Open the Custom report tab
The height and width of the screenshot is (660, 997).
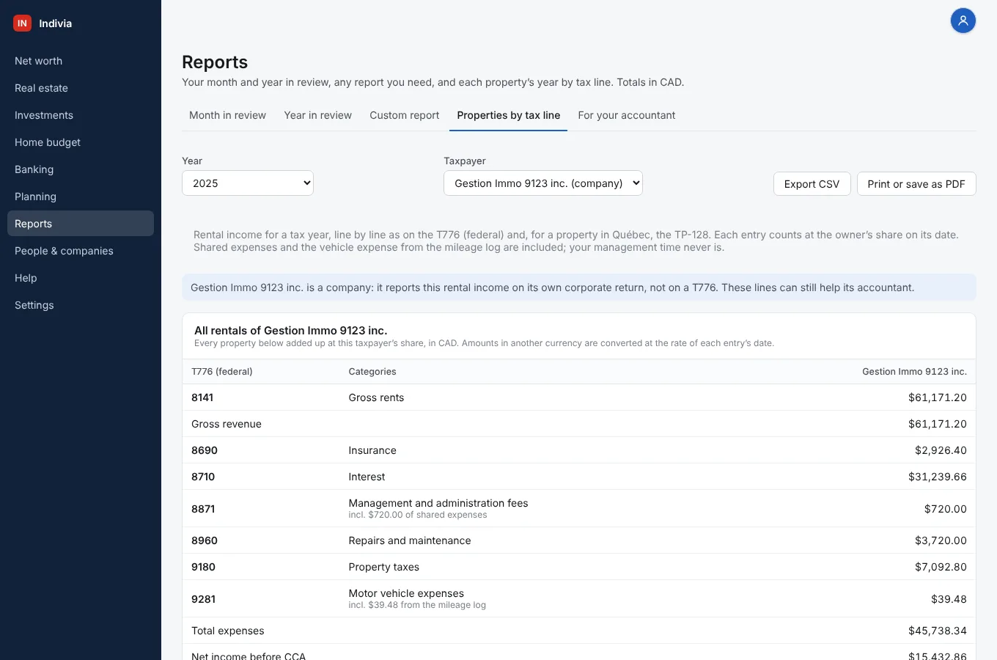click(405, 115)
